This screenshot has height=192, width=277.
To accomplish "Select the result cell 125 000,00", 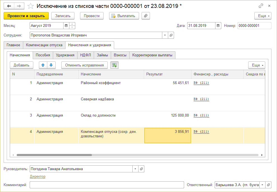I will click(x=168, y=119).
